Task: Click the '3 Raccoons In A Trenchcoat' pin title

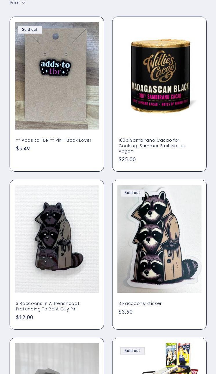Action: [48, 306]
